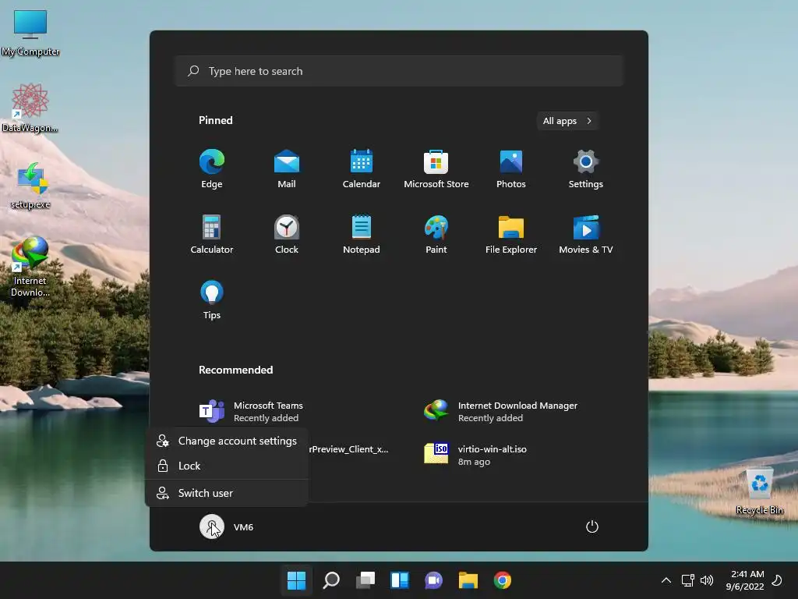Launch Google Chrome from taskbar

point(503,580)
